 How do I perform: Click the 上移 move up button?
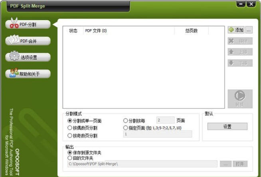click(240, 52)
